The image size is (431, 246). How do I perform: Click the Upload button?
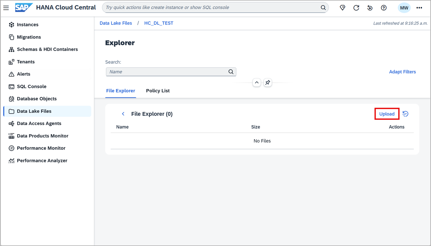[x=387, y=114]
